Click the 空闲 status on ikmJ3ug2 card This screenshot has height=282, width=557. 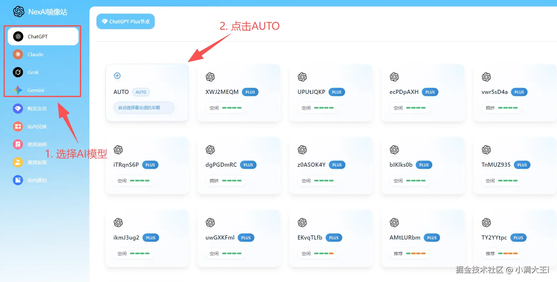click(122, 254)
